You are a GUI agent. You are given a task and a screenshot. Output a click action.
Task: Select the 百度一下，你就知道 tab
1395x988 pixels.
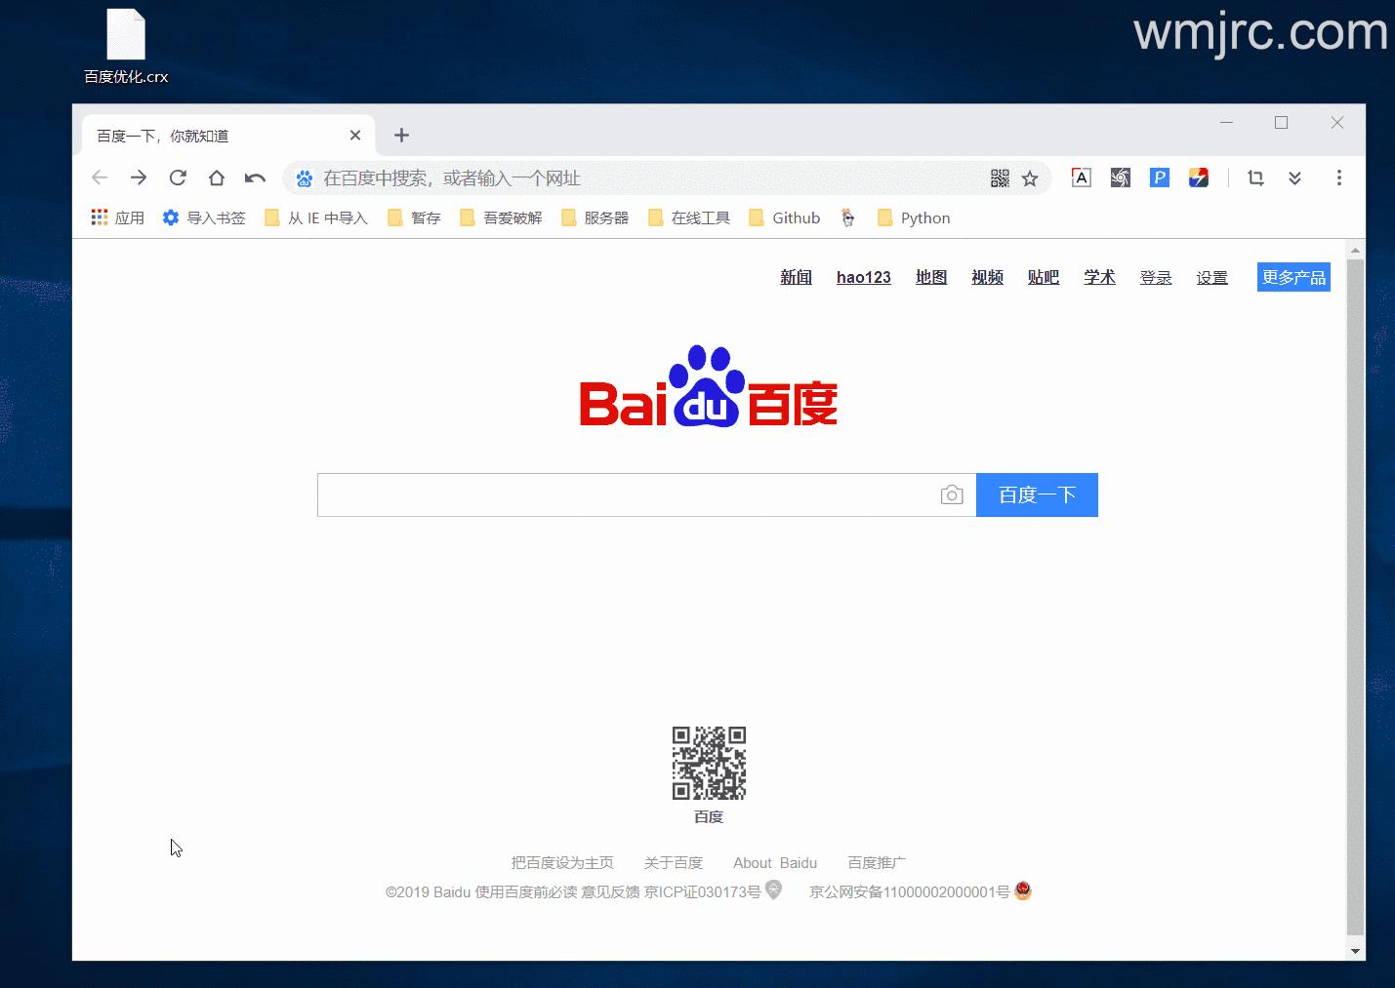[227, 136]
